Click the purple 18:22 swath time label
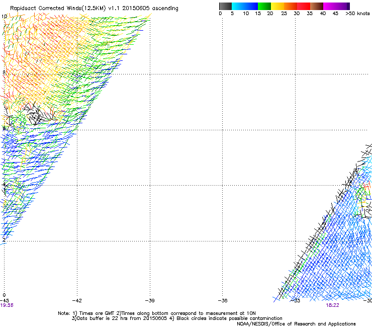Image resolution: width=372 pixels, height=327 pixels. [x=332, y=305]
